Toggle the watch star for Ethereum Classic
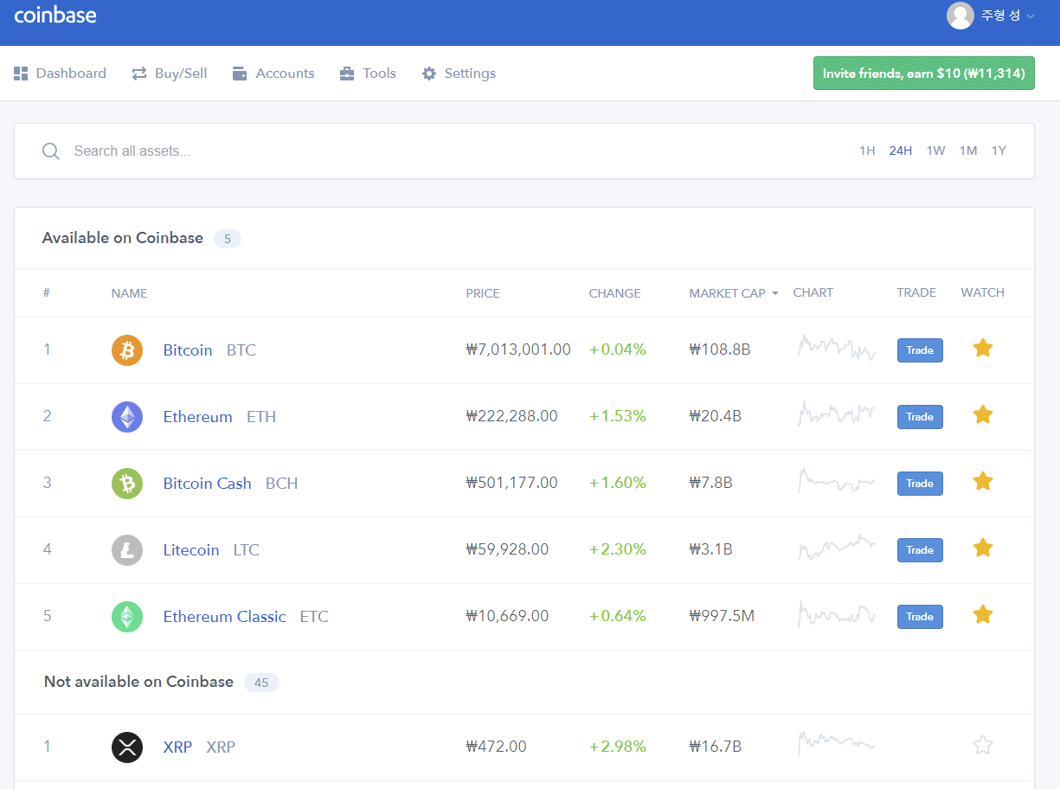The height and width of the screenshot is (789, 1060). (982, 614)
